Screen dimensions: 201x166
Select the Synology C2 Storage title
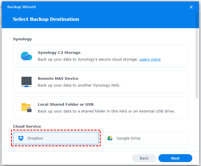(59, 52)
